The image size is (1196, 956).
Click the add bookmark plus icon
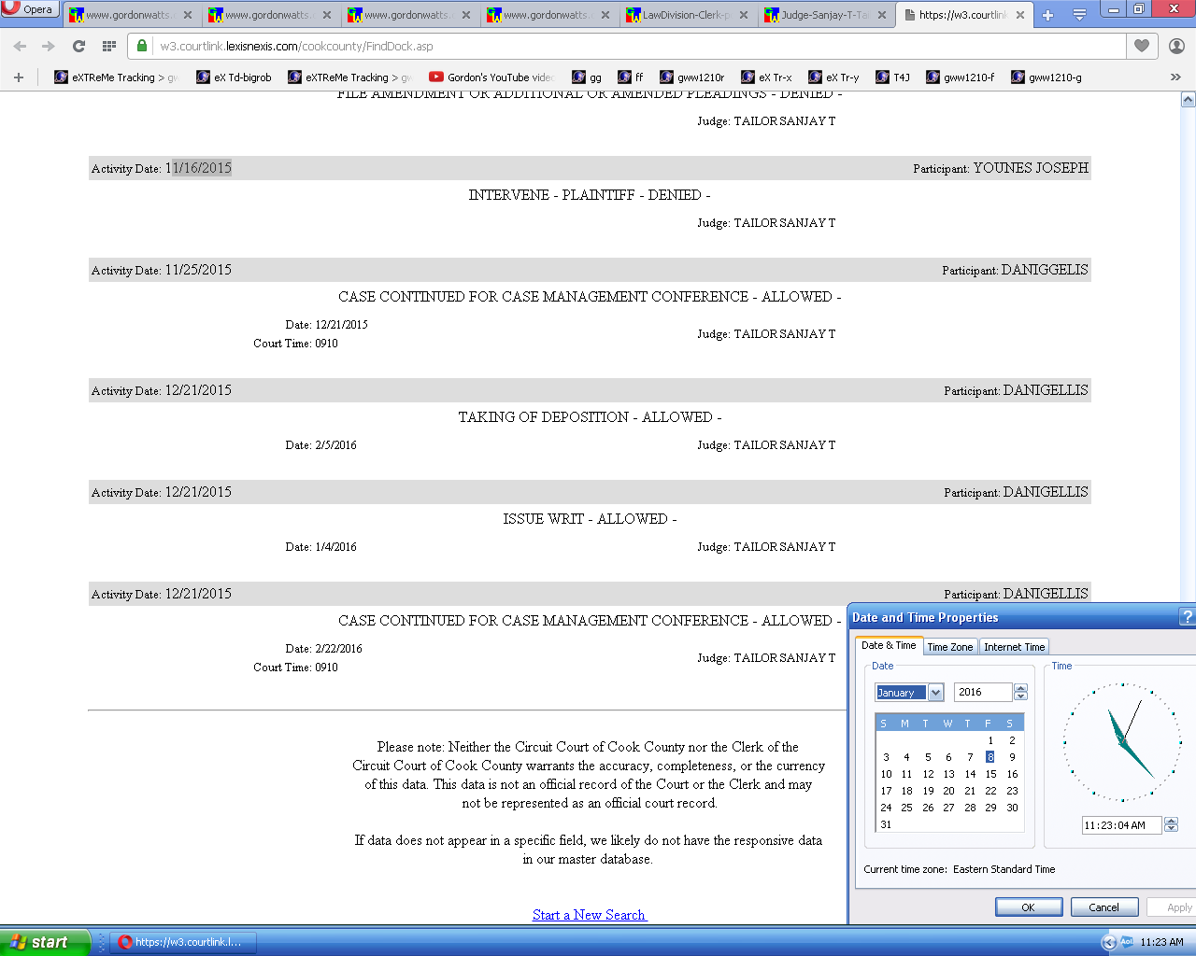click(x=19, y=77)
